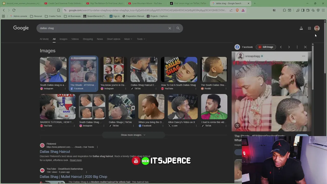Screen dimensions: 327x184
Task: Clear the Google search box text
Action: pos(170,28)
